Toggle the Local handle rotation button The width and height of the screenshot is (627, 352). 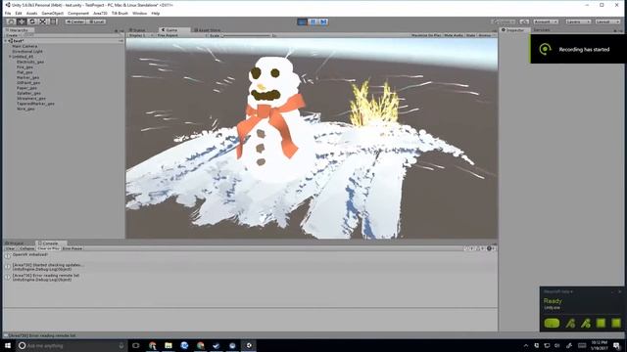click(x=96, y=22)
